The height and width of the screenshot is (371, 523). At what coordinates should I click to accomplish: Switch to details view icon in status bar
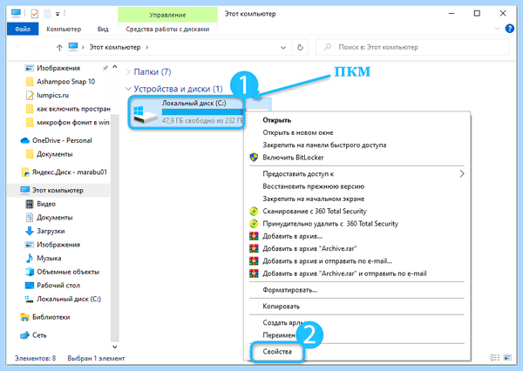tap(495, 358)
